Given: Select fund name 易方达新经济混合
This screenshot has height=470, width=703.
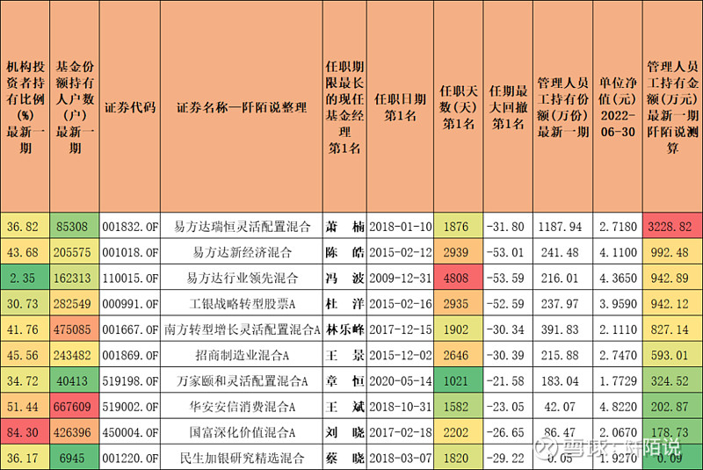Looking at the screenshot, I should coord(241,252).
